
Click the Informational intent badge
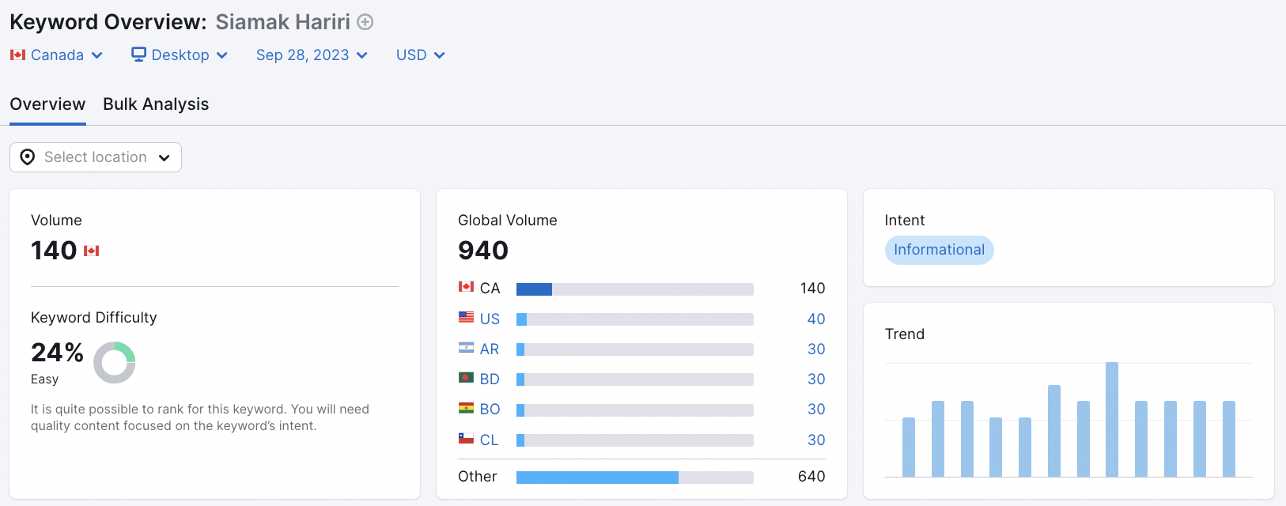(x=939, y=250)
